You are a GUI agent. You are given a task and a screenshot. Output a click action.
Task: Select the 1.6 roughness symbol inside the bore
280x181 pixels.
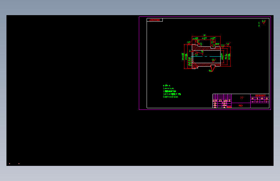[x=213, y=61]
